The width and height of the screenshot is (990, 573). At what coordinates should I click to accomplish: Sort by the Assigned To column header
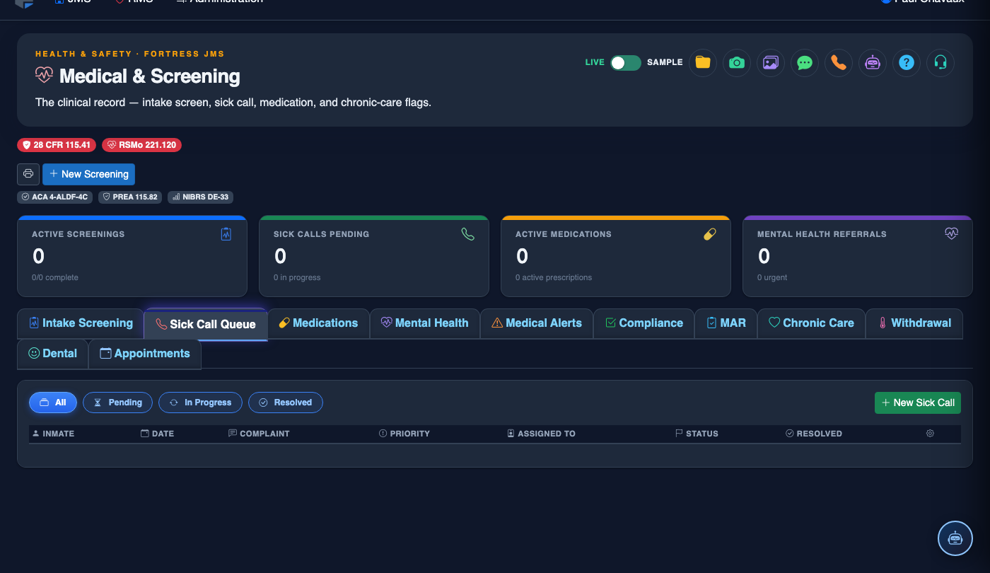(541, 434)
